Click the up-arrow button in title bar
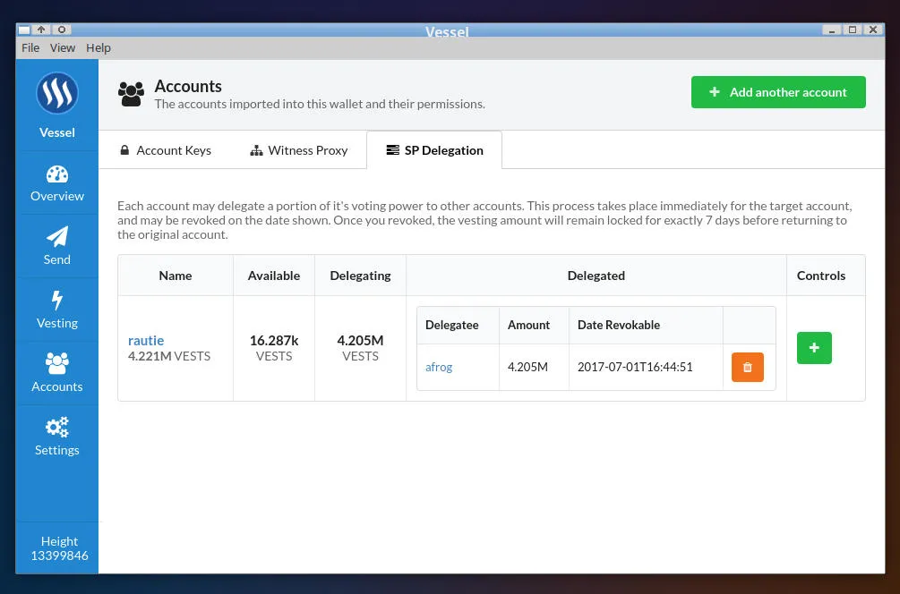The height and width of the screenshot is (594, 900). pos(41,30)
